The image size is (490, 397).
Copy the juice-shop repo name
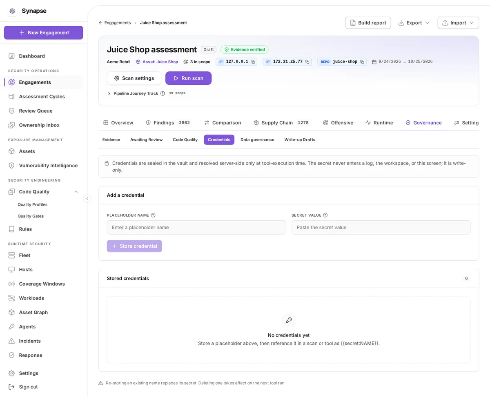coord(362,62)
